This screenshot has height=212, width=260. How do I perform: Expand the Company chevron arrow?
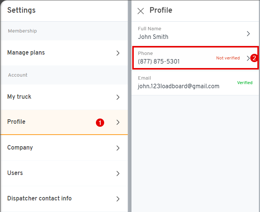click(118, 148)
